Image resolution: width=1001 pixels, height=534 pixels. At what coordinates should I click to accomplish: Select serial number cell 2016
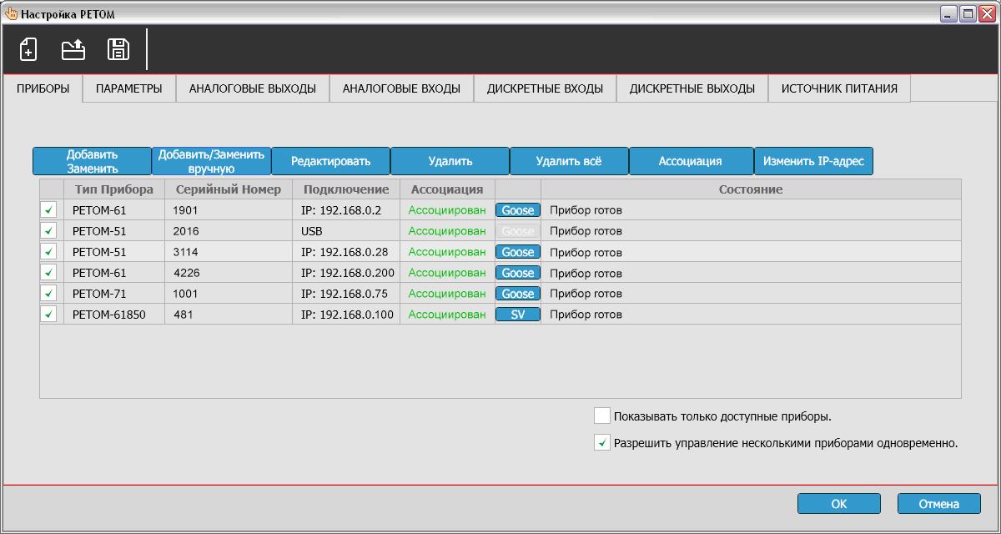coord(229,231)
